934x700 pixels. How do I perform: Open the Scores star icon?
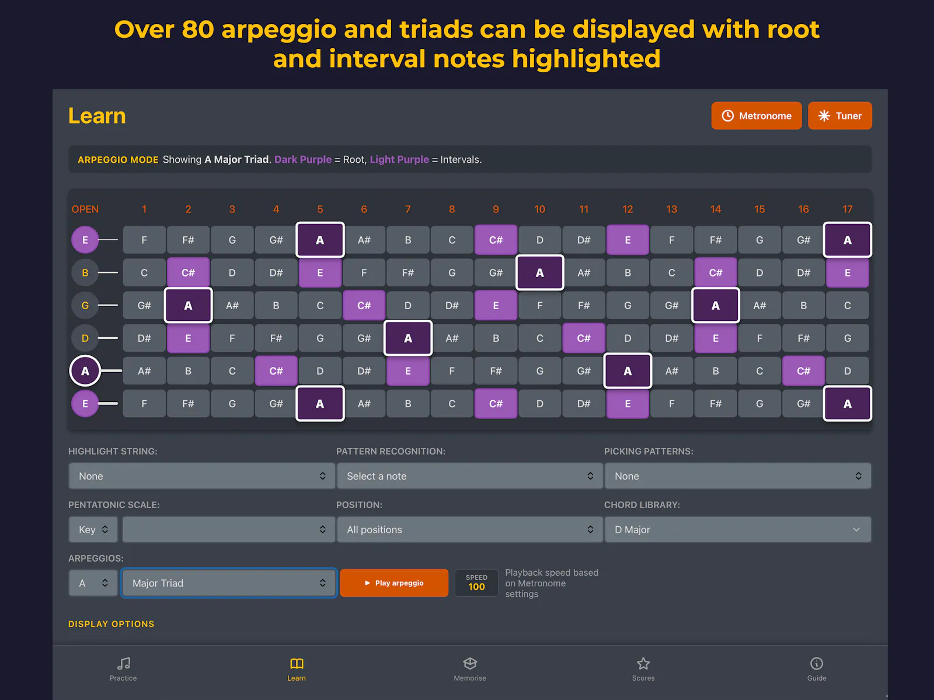pos(643,663)
